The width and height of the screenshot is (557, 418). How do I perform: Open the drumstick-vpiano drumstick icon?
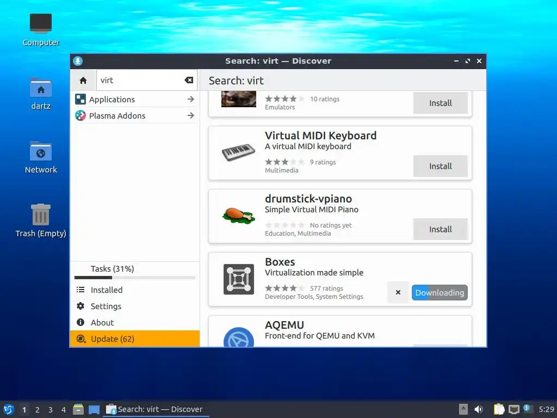click(x=238, y=216)
